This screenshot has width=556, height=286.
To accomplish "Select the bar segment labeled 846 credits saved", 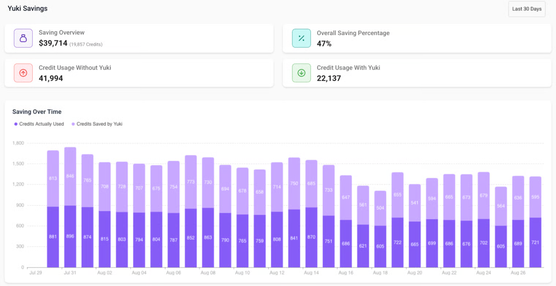I will 70,176.
